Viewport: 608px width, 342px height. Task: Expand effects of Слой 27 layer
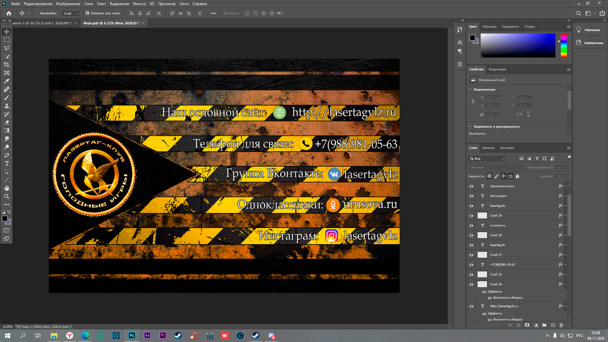tap(565, 255)
